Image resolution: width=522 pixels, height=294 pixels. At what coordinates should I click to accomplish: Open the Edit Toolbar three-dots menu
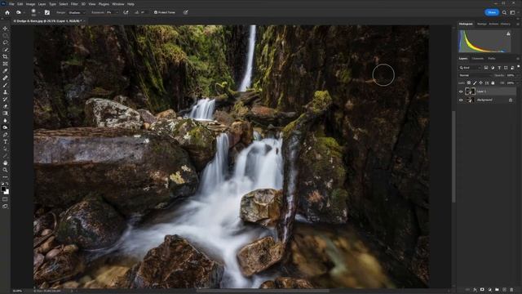coord(5,177)
